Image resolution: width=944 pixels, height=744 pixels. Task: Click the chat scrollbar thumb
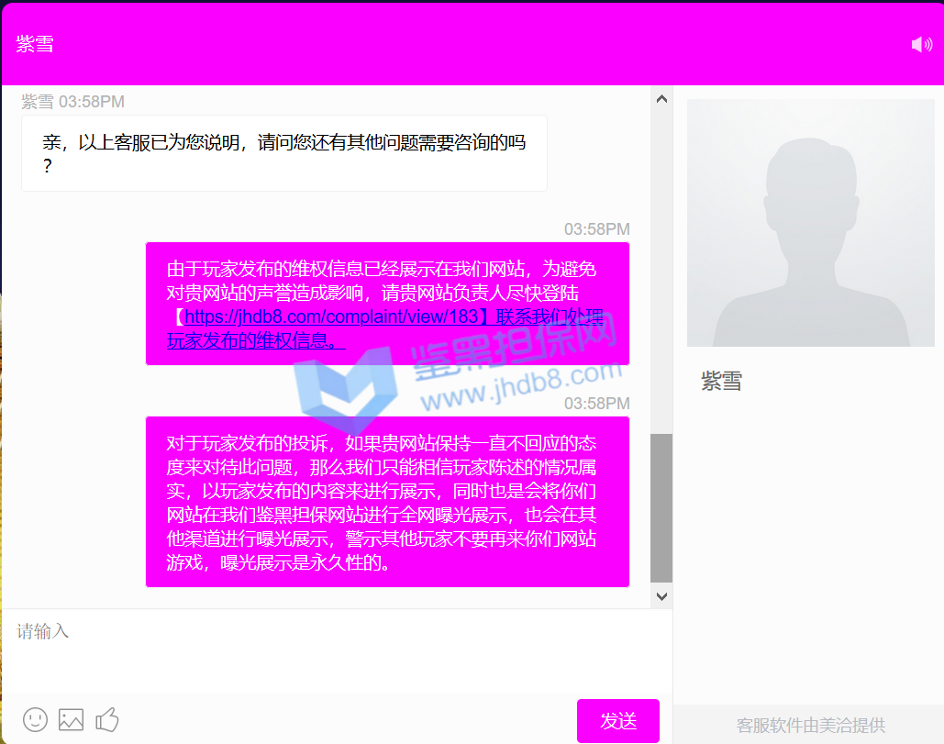pyautogui.click(x=661, y=507)
